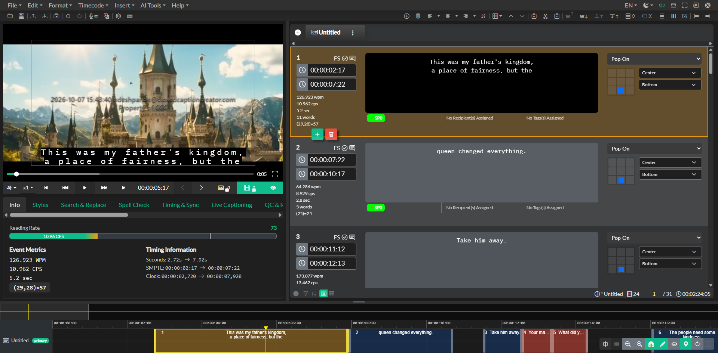Open Bottom position dropdown for event 3
Image resolution: width=718 pixels, height=353 pixels.
coord(670,264)
